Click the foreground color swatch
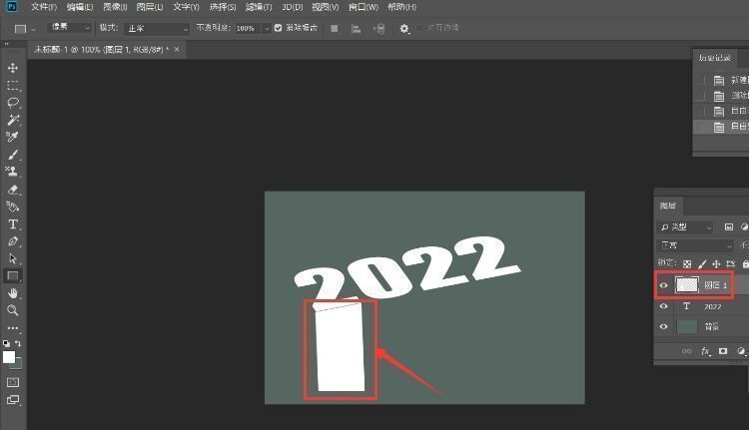749x430 pixels. click(9, 357)
